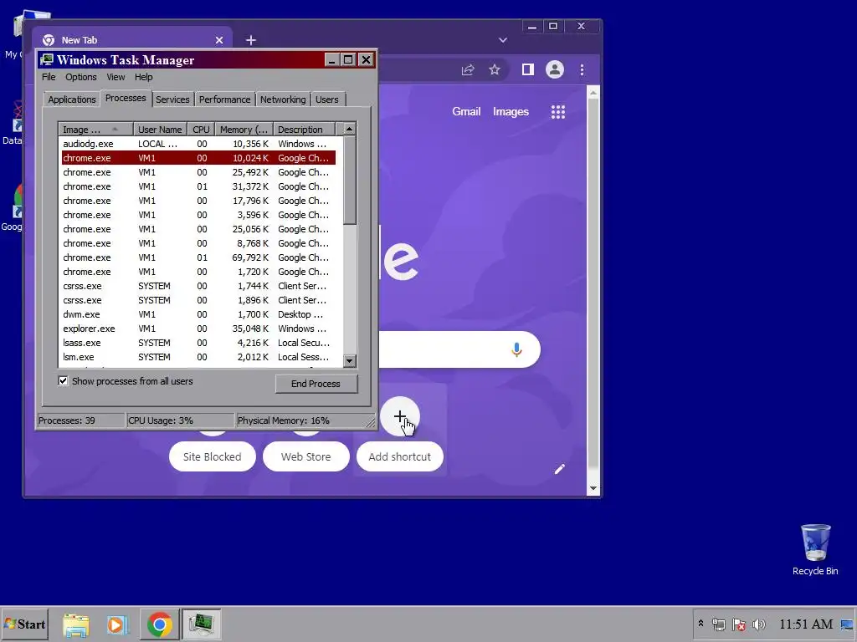Click the Show desktop tray icon
The width and height of the screenshot is (857, 642).
click(848, 624)
